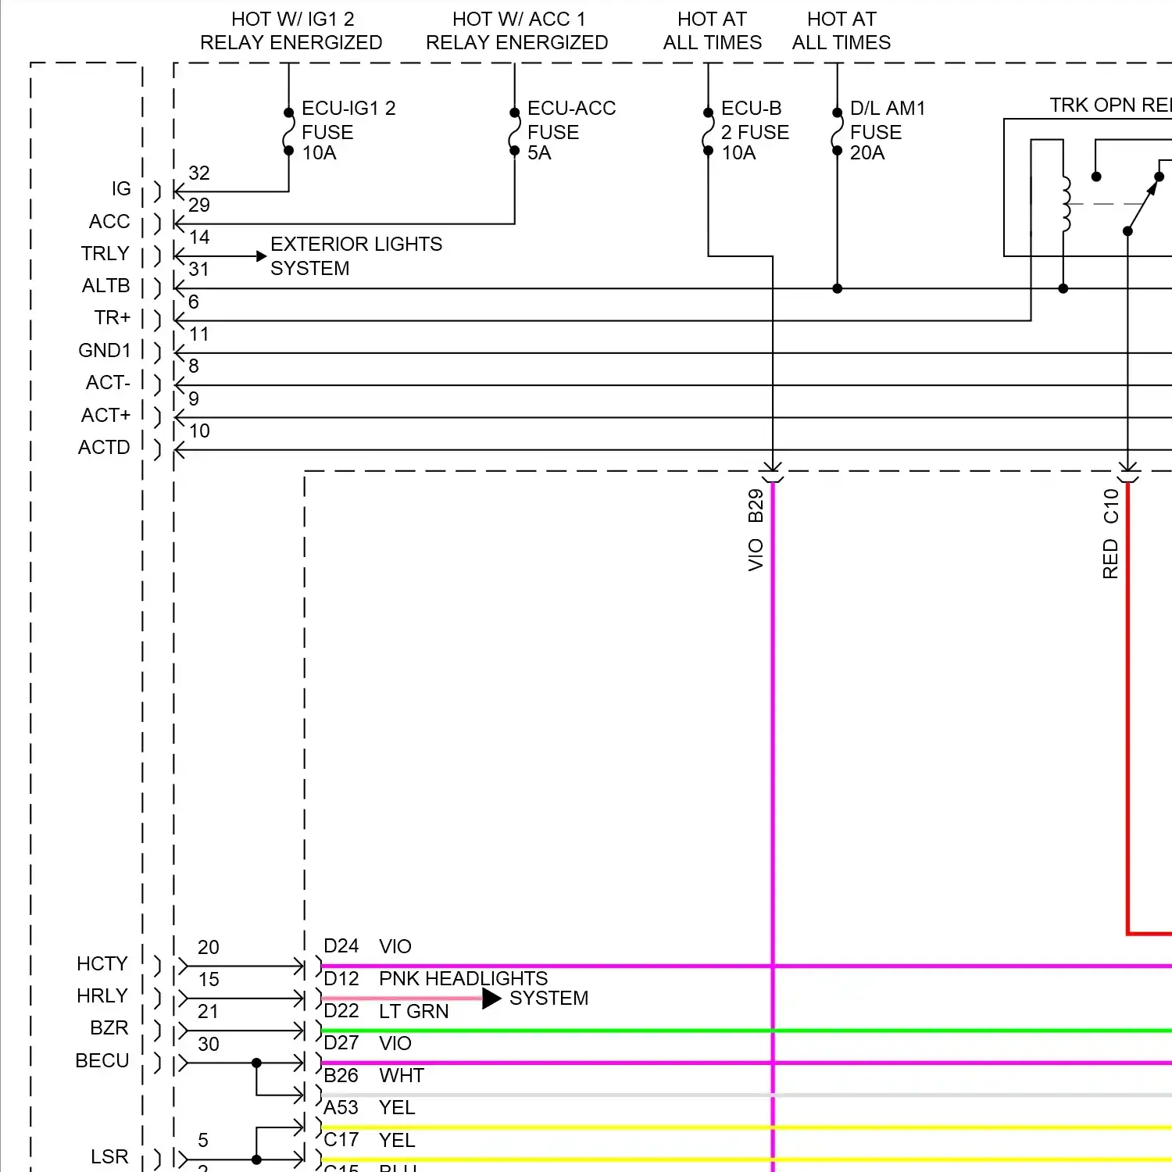Click the 'A53 YEL' connector label
The height and width of the screenshot is (1172, 1172).
pyautogui.click(x=370, y=1108)
